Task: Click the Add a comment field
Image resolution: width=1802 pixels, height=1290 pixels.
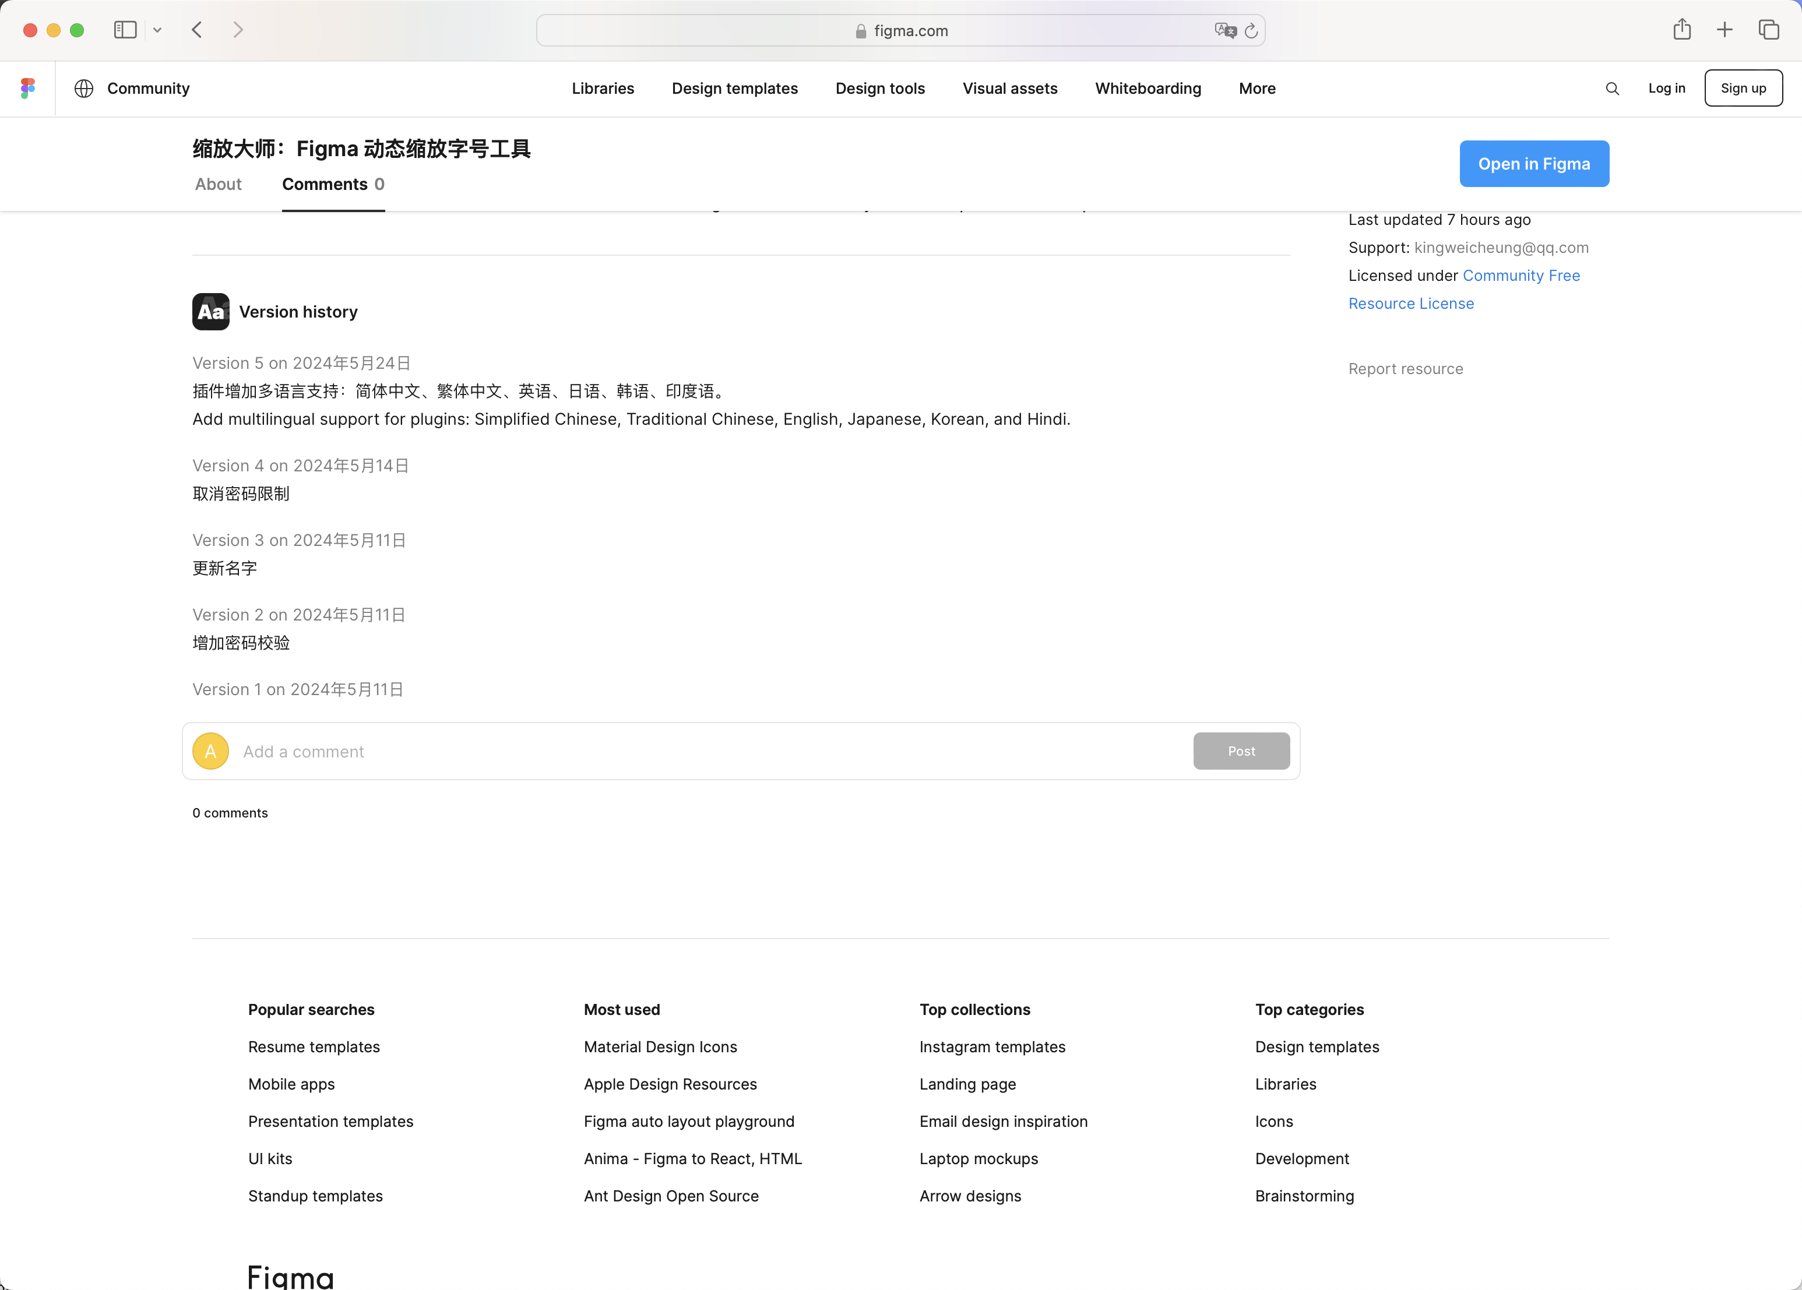Action: tap(711, 750)
